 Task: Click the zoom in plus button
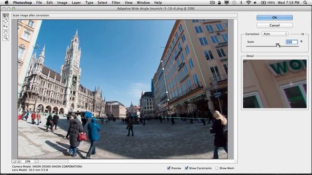pos(18,161)
